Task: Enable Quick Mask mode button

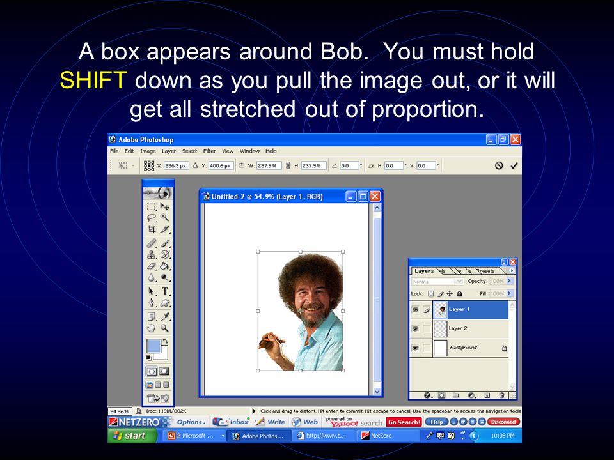Action: point(164,371)
